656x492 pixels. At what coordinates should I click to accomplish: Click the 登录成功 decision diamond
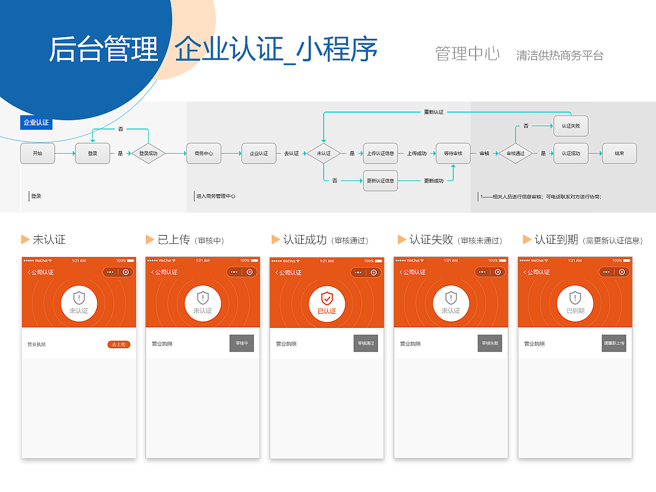(x=148, y=154)
